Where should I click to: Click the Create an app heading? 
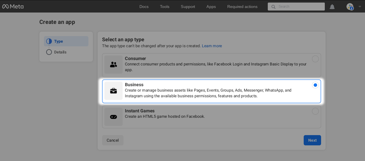point(57,22)
